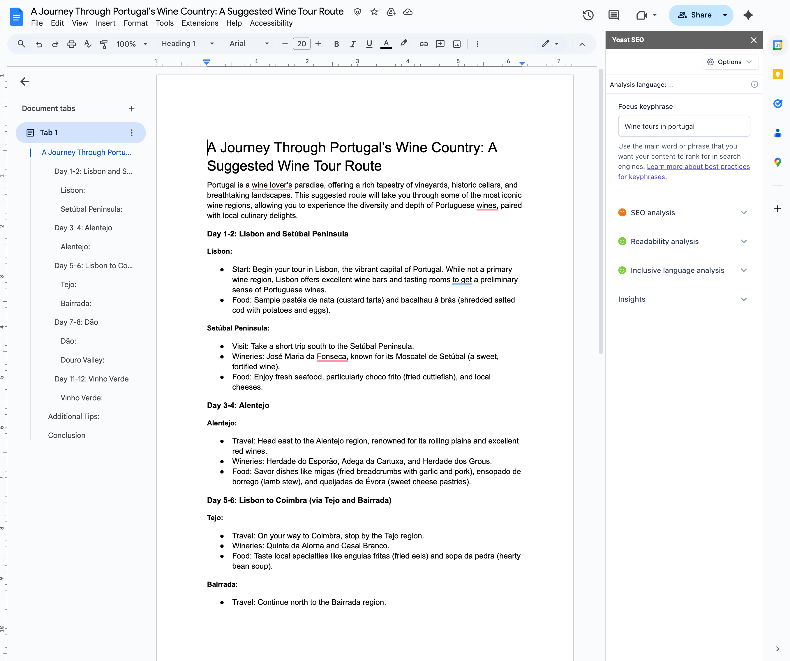Toggle underline formatting
The height and width of the screenshot is (661, 790).
point(369,44)
